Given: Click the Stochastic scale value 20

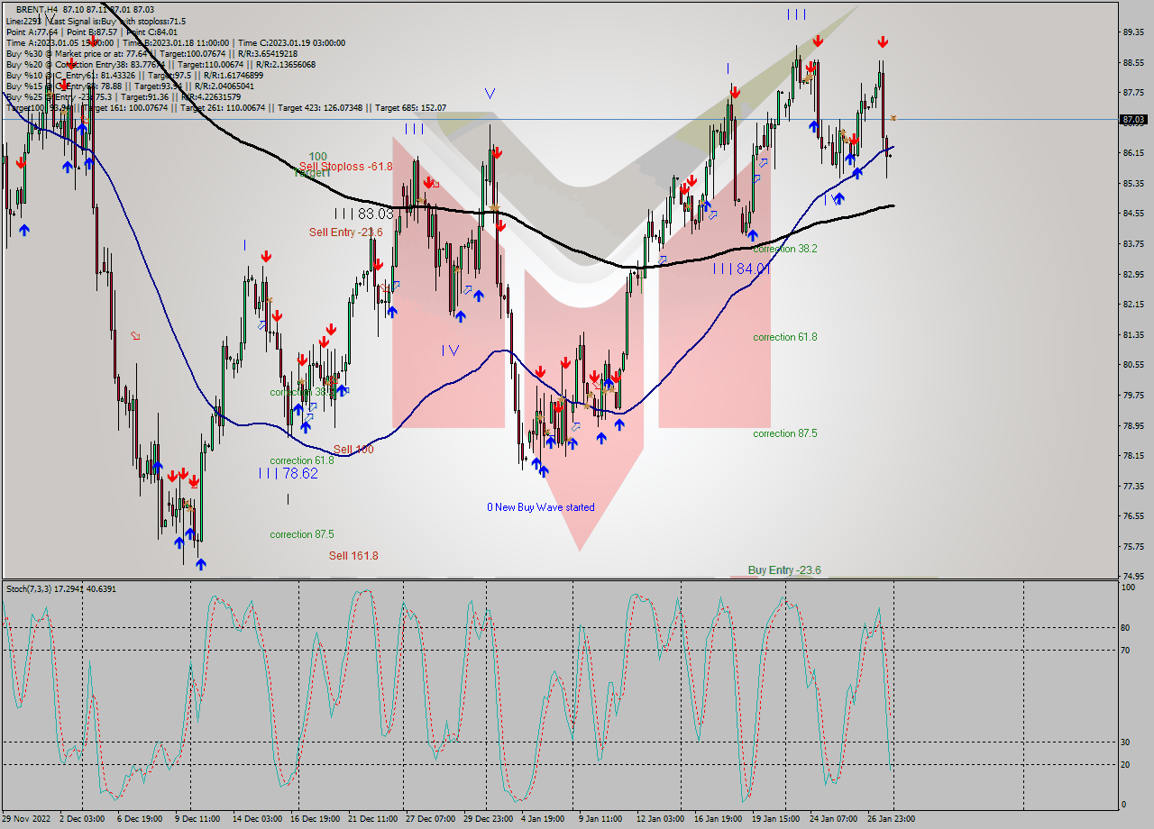Looking at the screenshot, I should 1126,764.
